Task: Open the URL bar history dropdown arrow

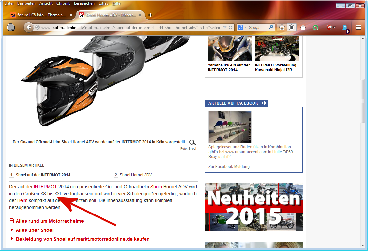Action: (x=225, y=28)
